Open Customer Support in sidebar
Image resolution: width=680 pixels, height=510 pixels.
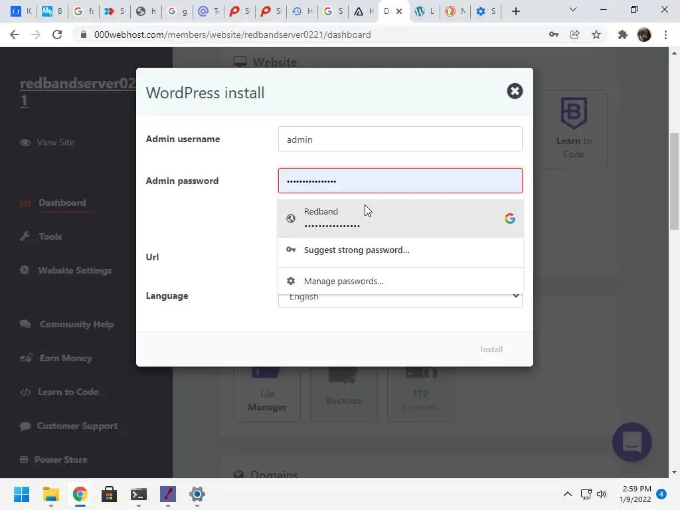pyautogui.click(x=77, y=426)
